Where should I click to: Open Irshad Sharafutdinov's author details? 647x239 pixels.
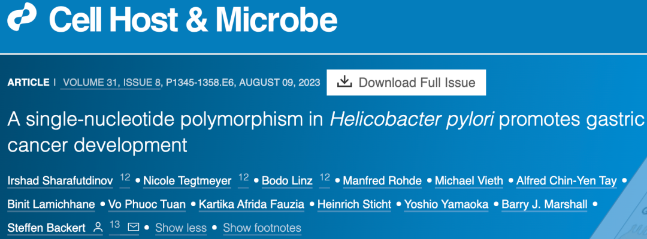click(x=61, y=181)
